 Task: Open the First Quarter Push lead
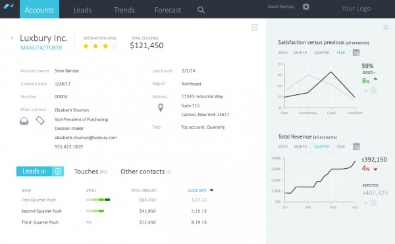coord(39,200)
